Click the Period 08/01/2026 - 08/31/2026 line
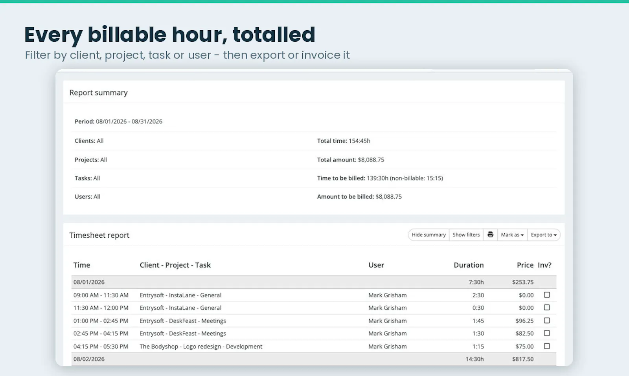 coord(118,121)
